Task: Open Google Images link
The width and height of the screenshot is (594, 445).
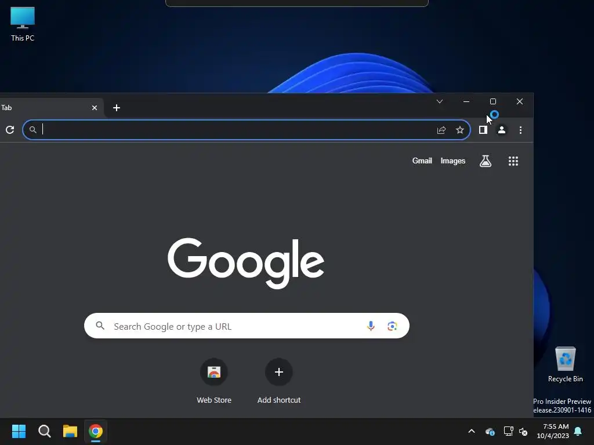Action: coord(452,161)
